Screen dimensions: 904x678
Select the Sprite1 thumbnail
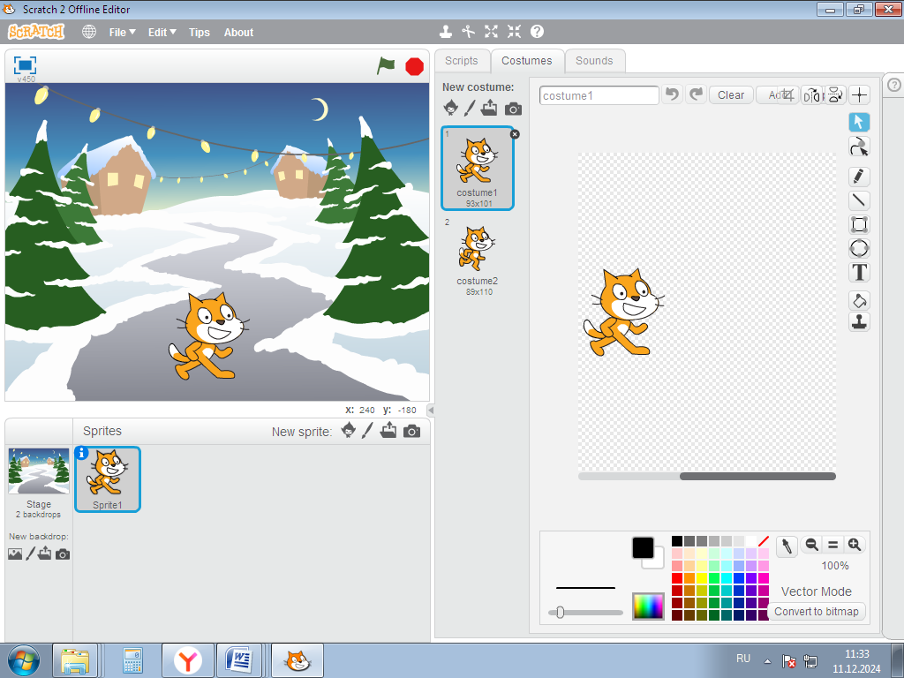(107, 479)
